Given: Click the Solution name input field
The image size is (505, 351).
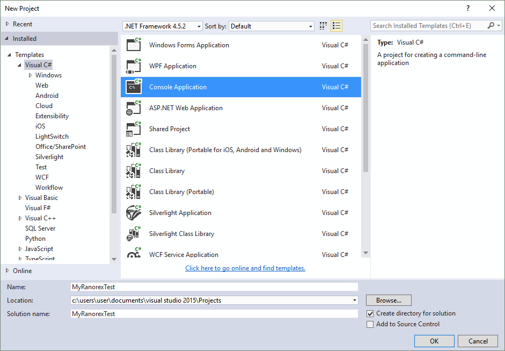Looking at the screenshot, I should tap(214, 313).
